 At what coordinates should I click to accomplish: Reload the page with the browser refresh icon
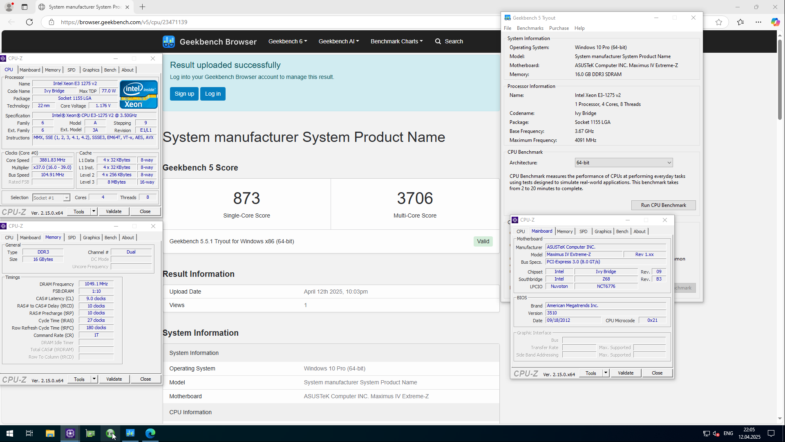point(29,22)
